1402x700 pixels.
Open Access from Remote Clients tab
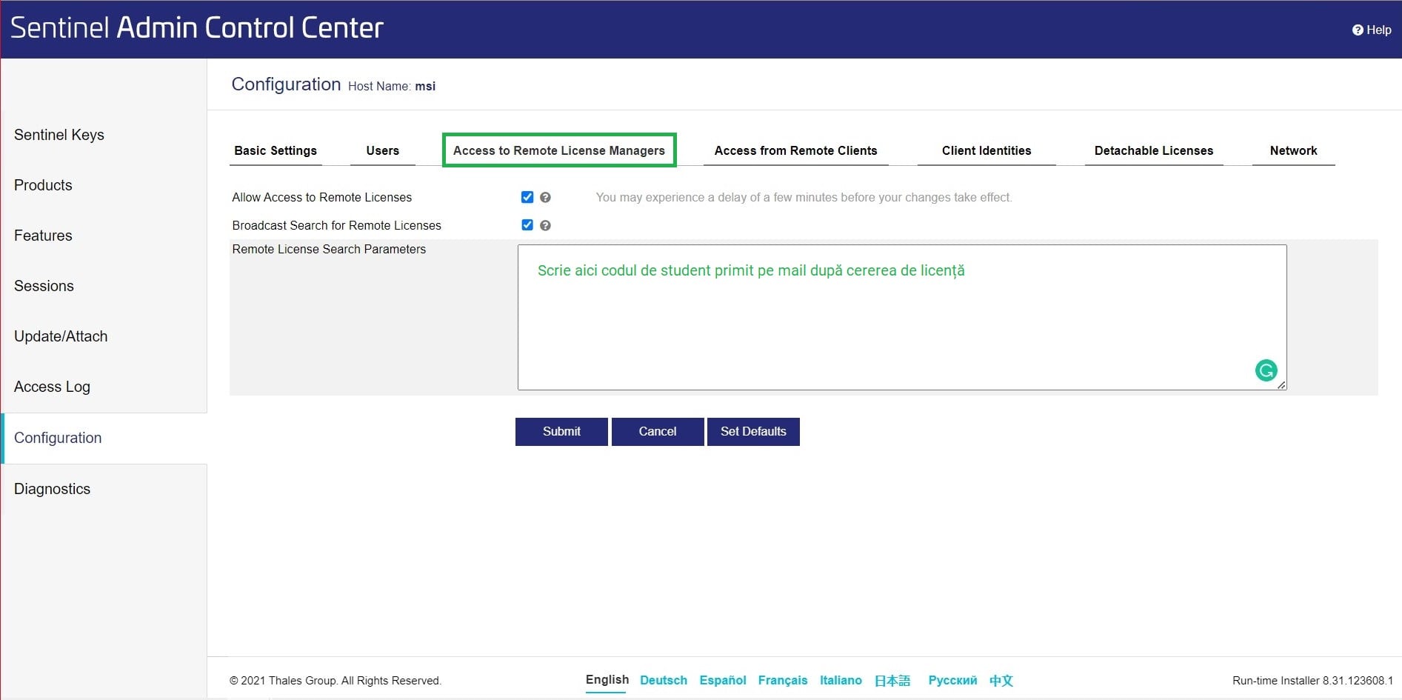point(795,150)
